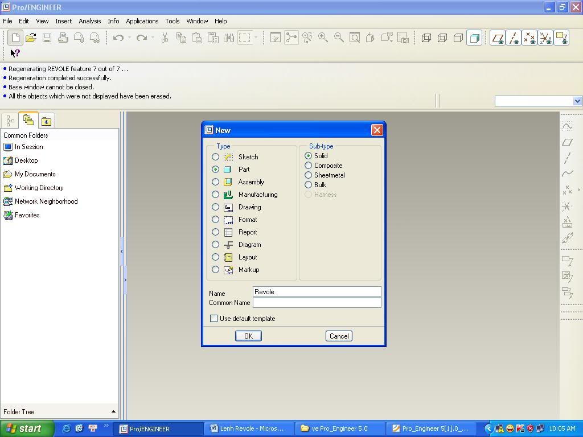This screenshot has width=583, height=437.
Task: Open the Undo history dropdown arrow
Action: click(x=129, y=38)
